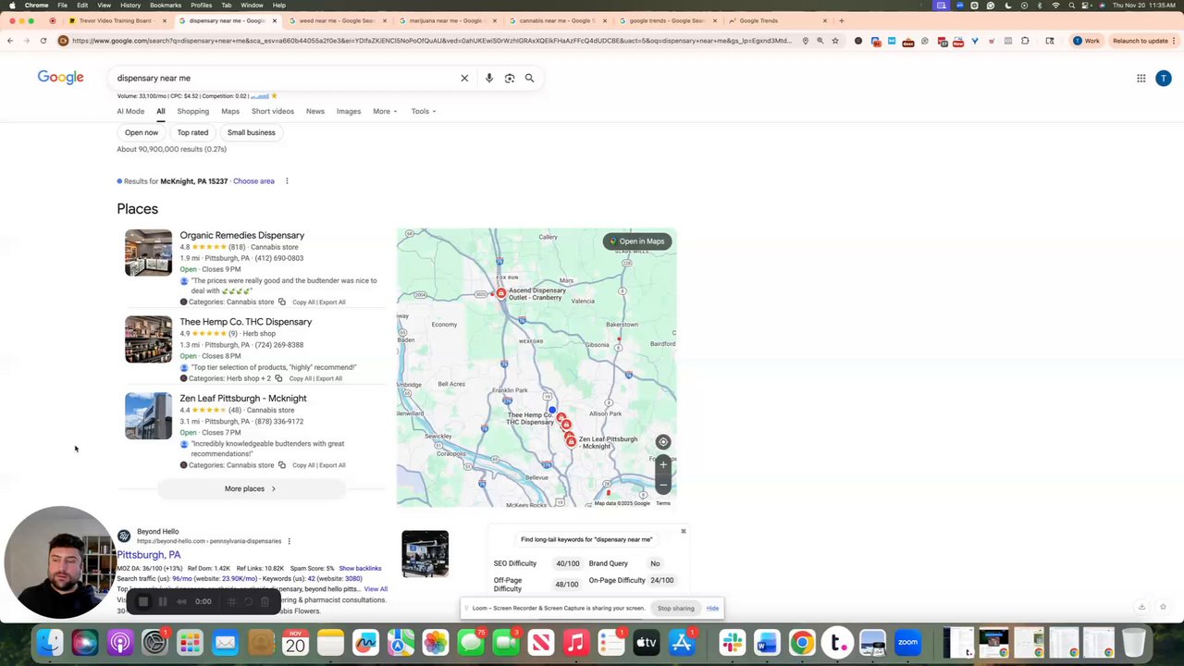Expand More places
Screen dimensions: 1184x666
(x=250, y=488)
